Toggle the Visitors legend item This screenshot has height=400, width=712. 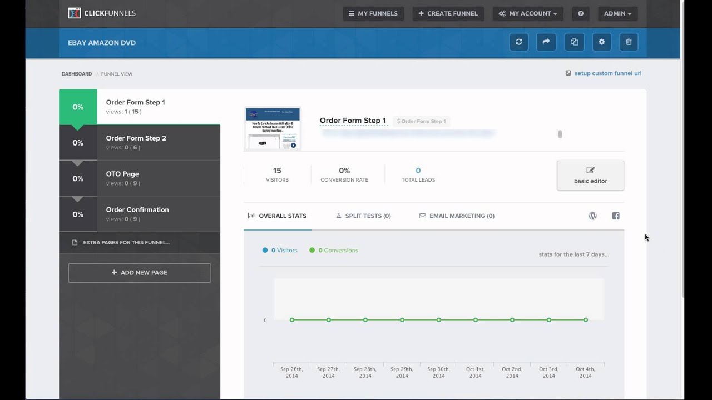point(280,251)
